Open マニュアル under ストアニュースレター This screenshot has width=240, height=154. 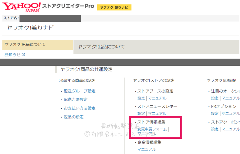click(157, 113)
